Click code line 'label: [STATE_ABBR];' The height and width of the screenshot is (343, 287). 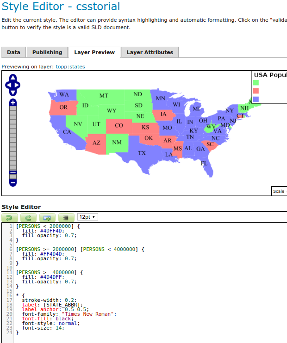pyautogui.click(x=52, y=305)
